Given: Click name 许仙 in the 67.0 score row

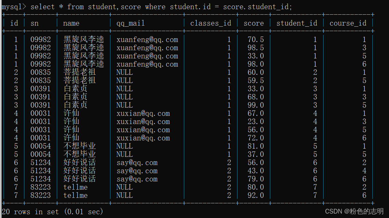Looking at the screenshot, I should pyautogui.click(x=71, y=113).
